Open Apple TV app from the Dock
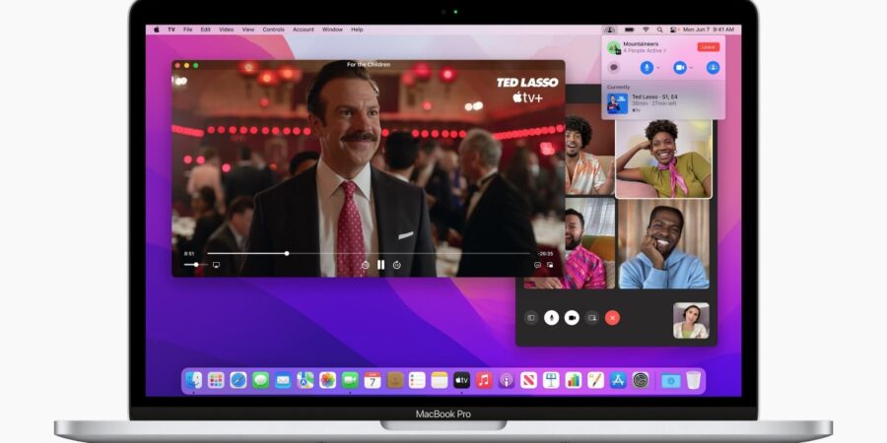Image resolution: width=887 pixels, height=443 pixels. (x=461, y=380)
